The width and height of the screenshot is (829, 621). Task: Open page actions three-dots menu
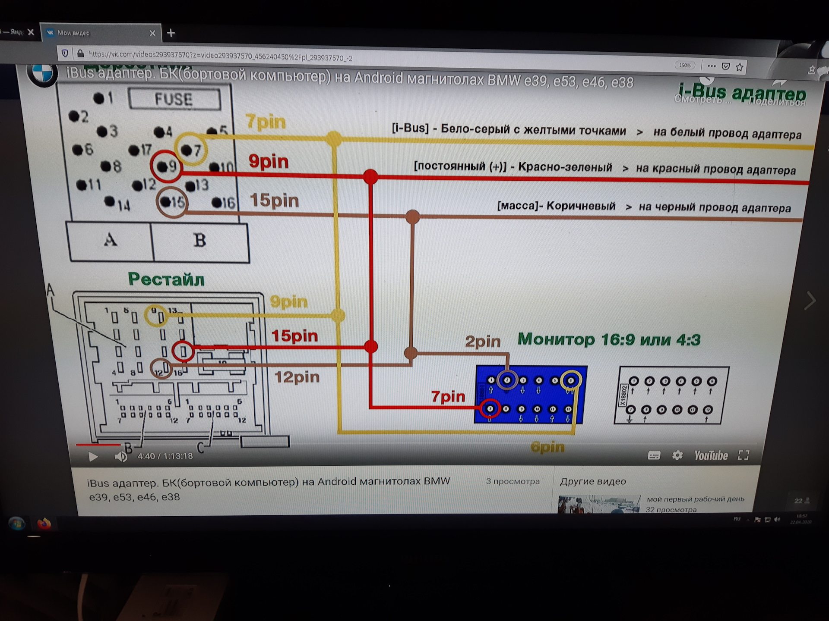(712, 66)
